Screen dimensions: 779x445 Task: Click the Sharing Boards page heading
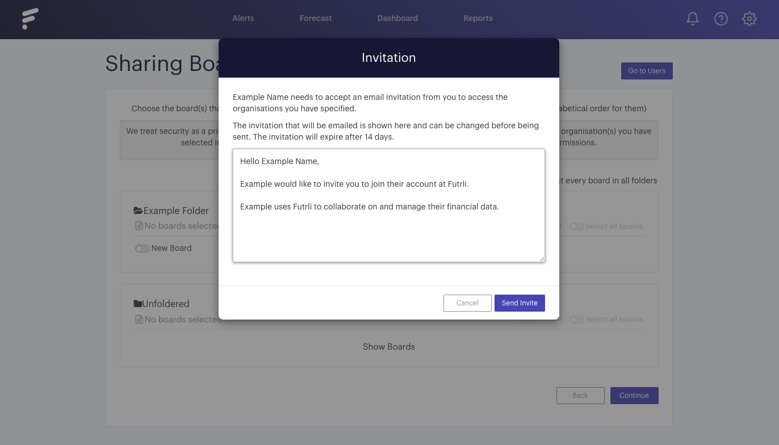[162, 64]
